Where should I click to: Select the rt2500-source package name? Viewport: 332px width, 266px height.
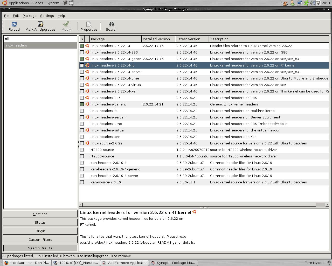point(102,156)
